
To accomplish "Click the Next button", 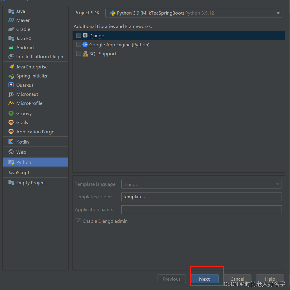I will tap(204, 279).
